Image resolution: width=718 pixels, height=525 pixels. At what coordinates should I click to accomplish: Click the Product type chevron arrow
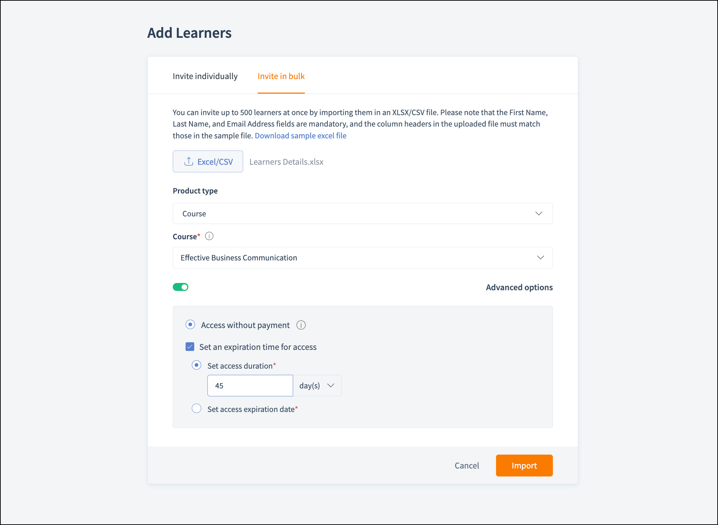(x=539, y=214)
